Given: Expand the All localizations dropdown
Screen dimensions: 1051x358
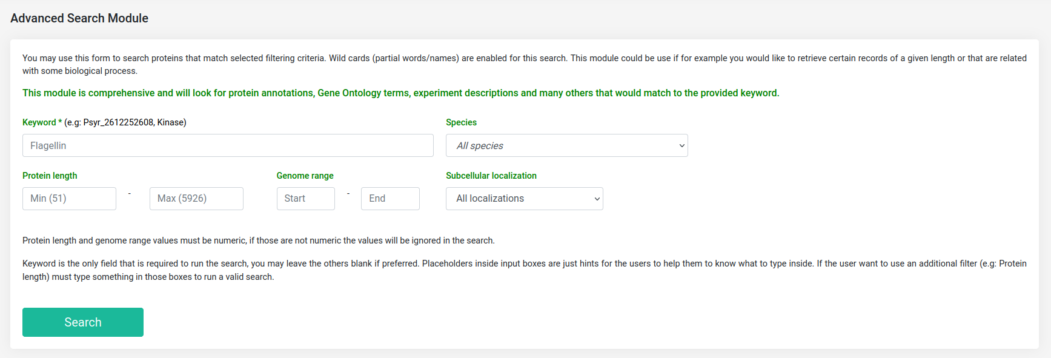Looking at the screenshot, I should [x=524, y=199].
